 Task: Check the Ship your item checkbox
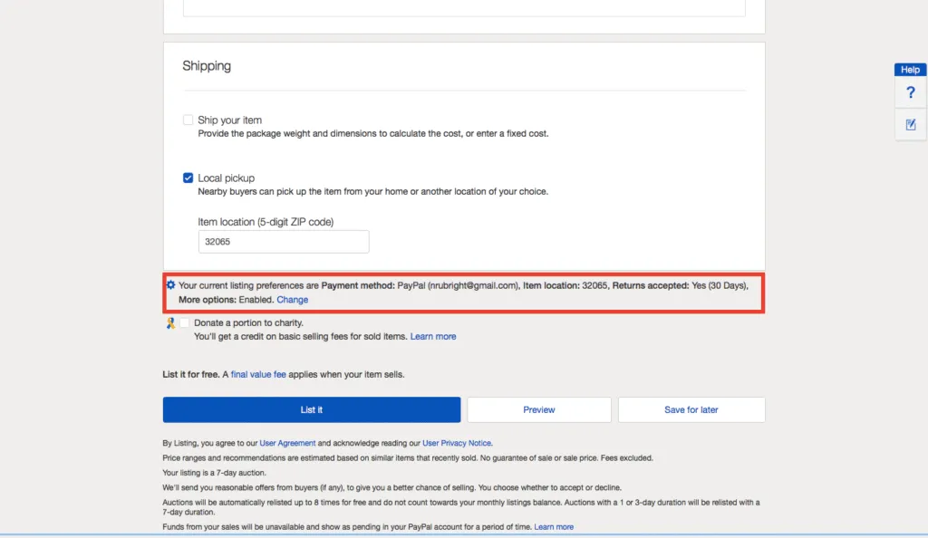(x=188, y=119)
